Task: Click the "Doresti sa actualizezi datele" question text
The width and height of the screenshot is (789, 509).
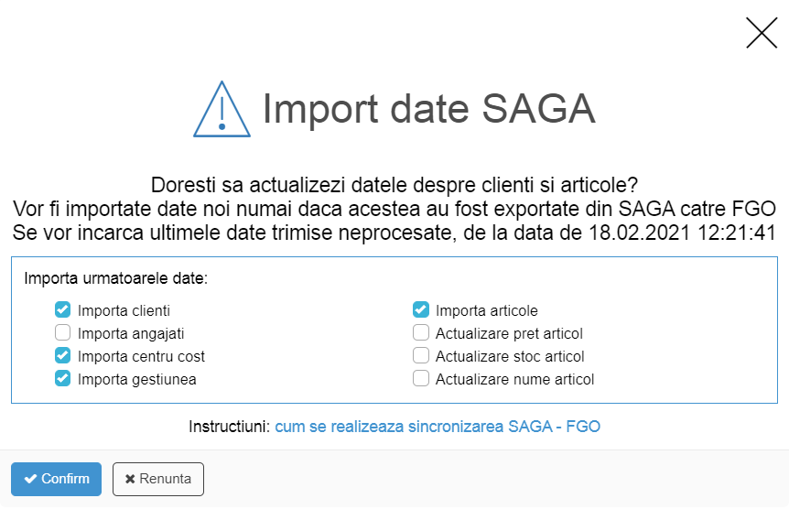Action: [394, 184]
